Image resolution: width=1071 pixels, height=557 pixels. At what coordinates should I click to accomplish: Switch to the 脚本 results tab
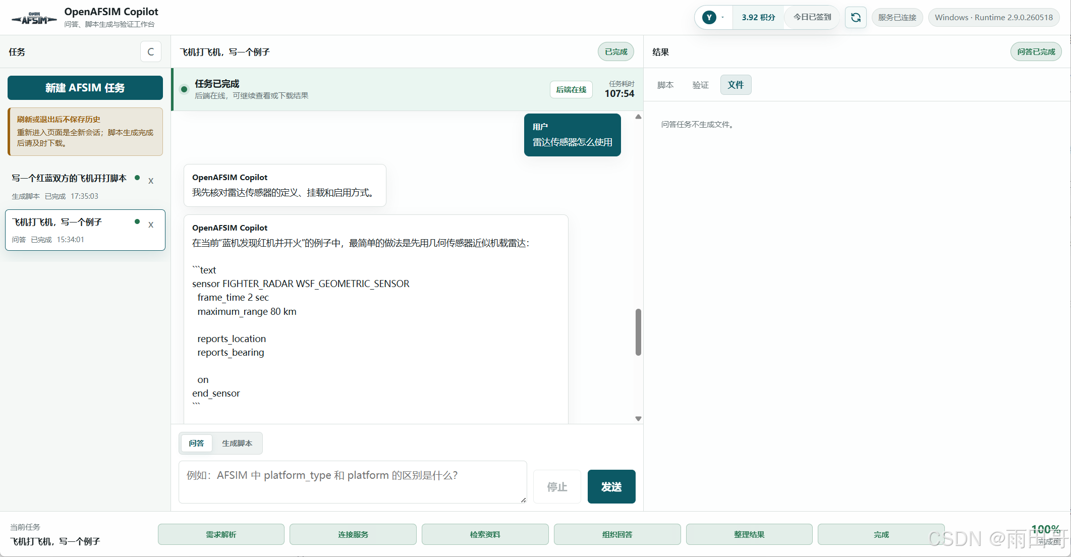(x=665, y=85)
